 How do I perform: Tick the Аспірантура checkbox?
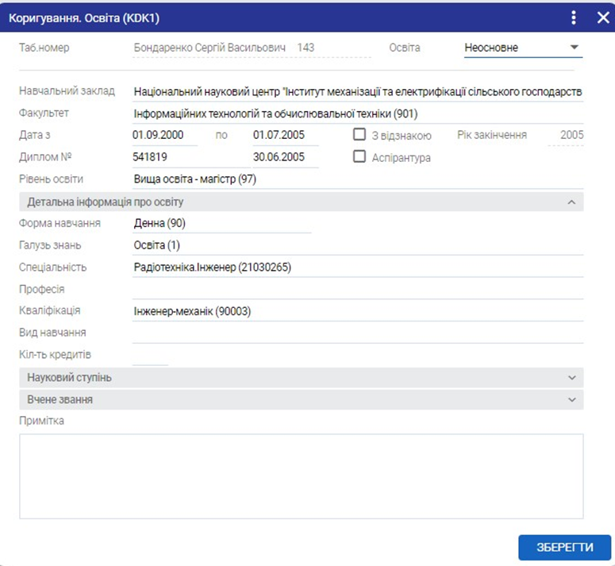[x=359, y=157]
